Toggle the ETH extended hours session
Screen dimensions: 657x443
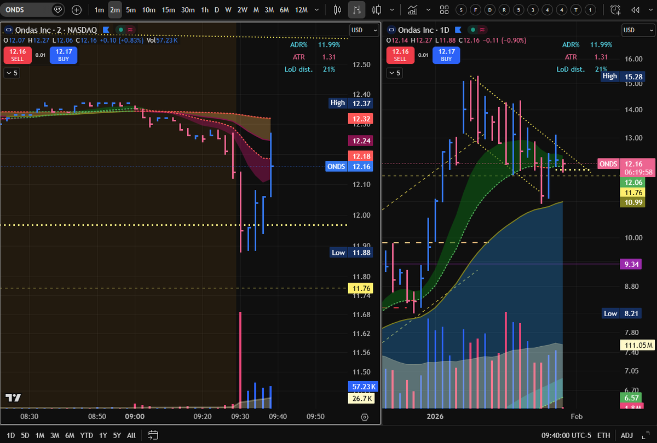(x=604, y=435)
